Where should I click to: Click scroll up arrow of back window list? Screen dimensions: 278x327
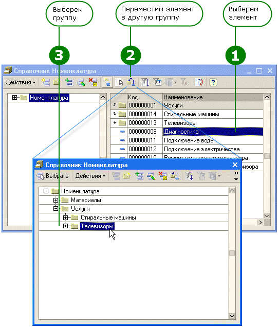tap(267, 97)
